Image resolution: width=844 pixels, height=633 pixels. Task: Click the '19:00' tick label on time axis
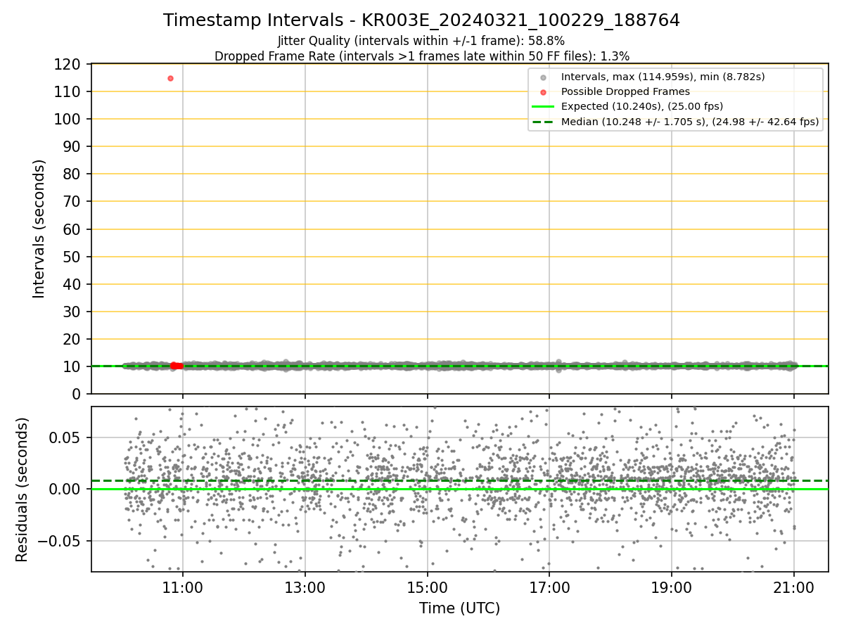(672, 588)
